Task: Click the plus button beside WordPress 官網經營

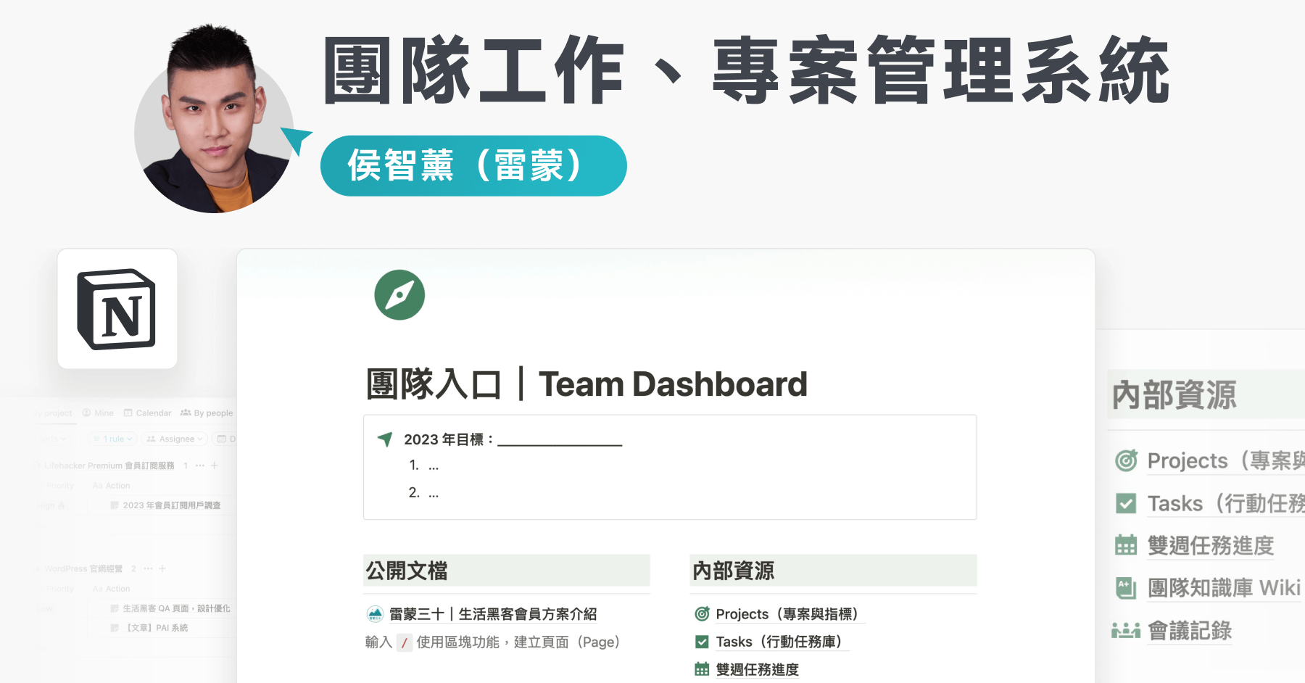Action: point(162,568)
